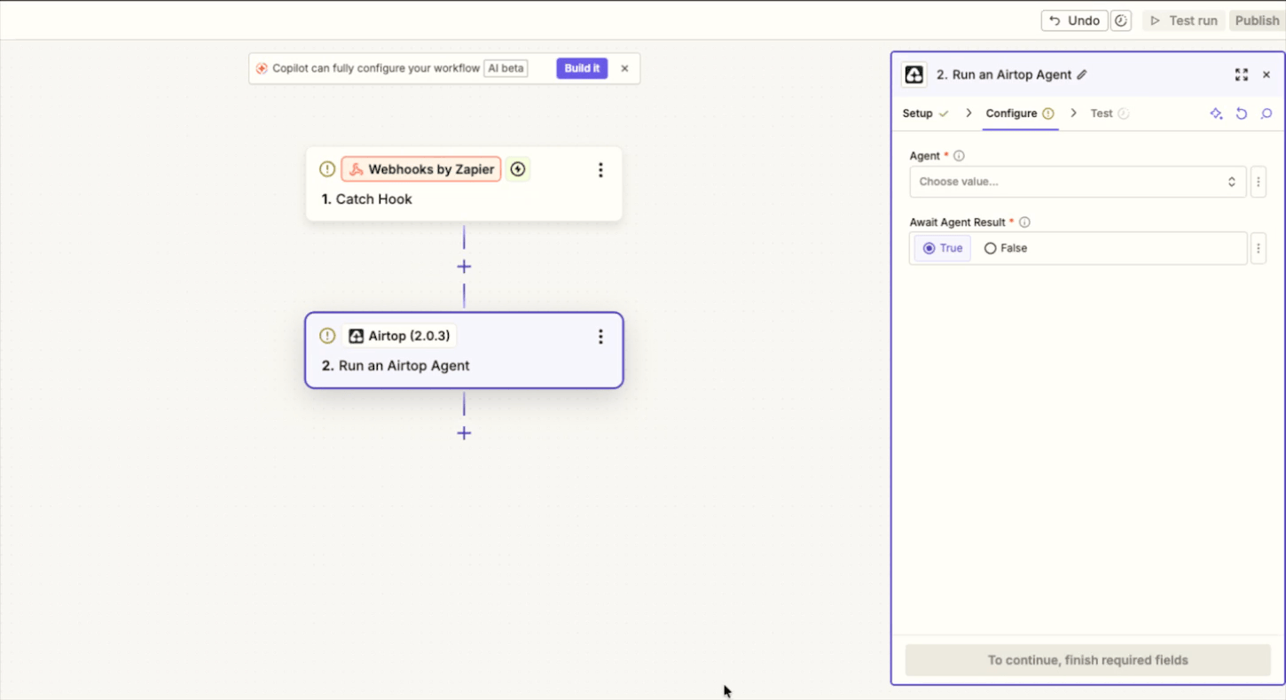
Task: Click warning icon on Airtop step
Action: [x=327, y=336]
